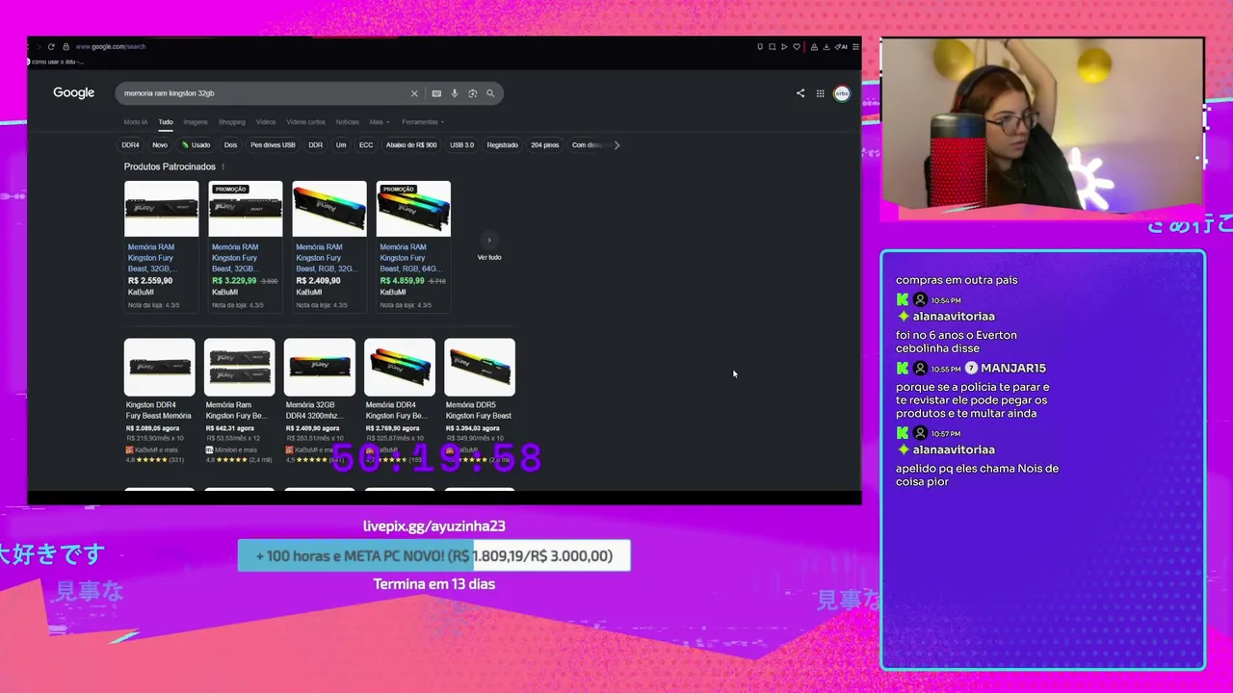Click the livepix.gg/ayuzinha23 donation text
Viewport: 1233px width, 693px height.
coord(434,526)
